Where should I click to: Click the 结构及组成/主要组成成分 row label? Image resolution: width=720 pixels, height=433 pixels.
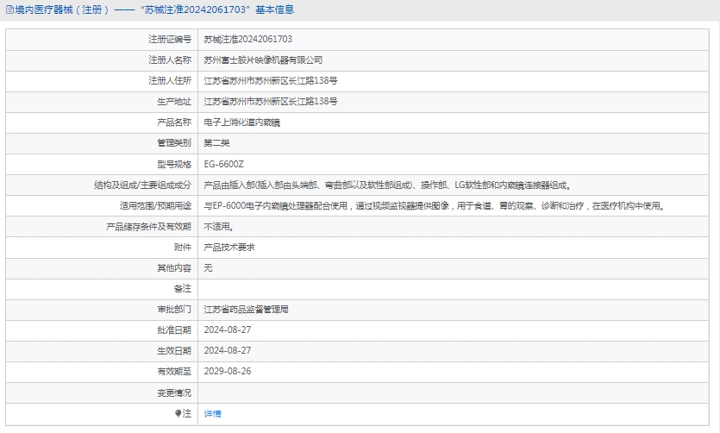[x=142, y=185]
